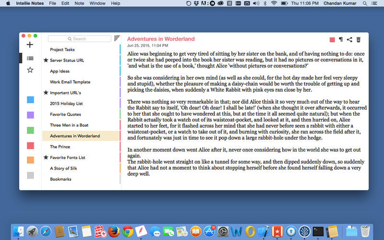Show all notes list view icon

[x=30, y=58]
